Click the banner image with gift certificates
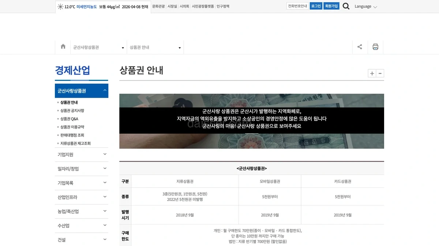Image resolution: width=439 pixels, height=246 pixels. pos(252,121)
